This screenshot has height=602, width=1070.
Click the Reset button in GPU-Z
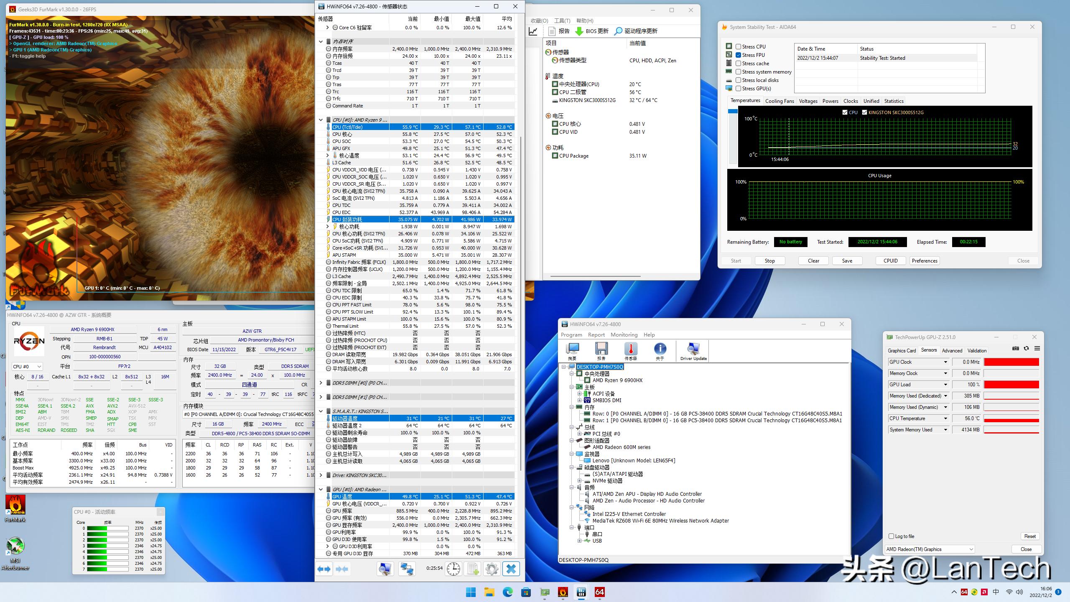(x=1029, y=536)
